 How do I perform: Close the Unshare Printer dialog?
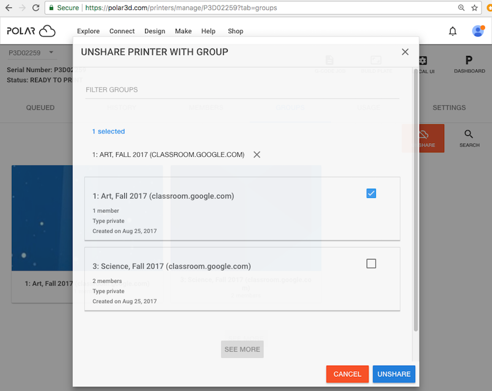[x=405, y=52]
